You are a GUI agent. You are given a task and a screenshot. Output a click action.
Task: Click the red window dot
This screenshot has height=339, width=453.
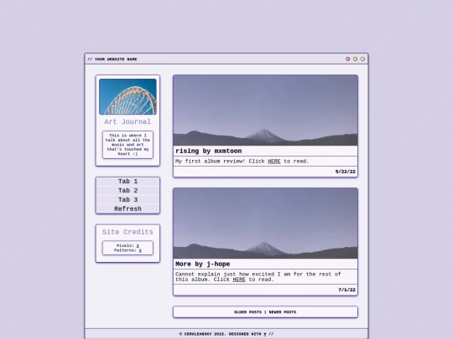347,59
